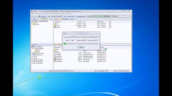This screenshot has height=96, width=172.
Task: Open the Самозагрузка menu
Action: coord(46,14)
